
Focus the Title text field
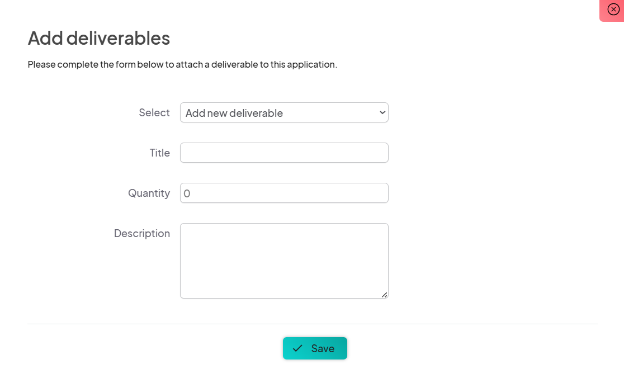click(x=284, y=153)
